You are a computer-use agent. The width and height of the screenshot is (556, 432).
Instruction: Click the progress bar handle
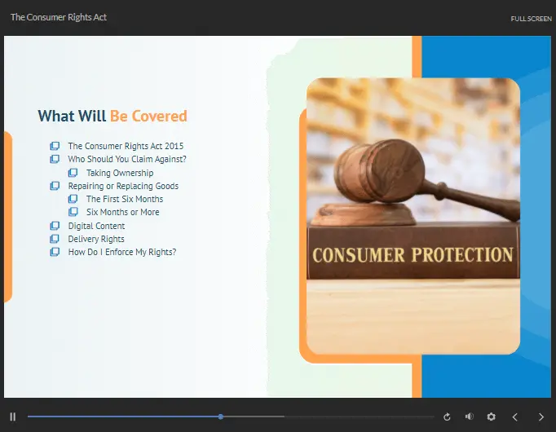(x=221, y=417)
